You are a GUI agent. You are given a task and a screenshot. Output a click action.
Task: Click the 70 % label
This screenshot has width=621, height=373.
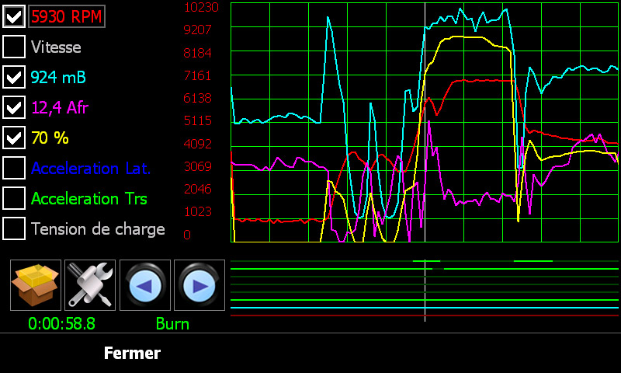tap(50, 138)
